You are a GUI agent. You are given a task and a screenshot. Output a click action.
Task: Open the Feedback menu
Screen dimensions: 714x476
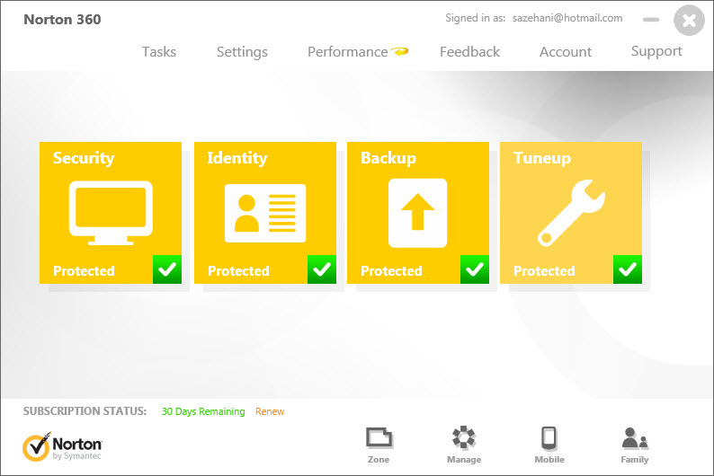pyautogui.click(x=470, y=52)
